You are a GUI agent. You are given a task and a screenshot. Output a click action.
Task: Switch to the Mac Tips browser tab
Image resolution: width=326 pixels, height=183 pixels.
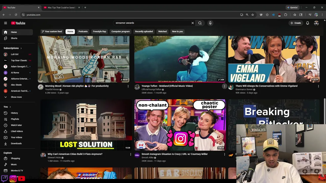61,7
